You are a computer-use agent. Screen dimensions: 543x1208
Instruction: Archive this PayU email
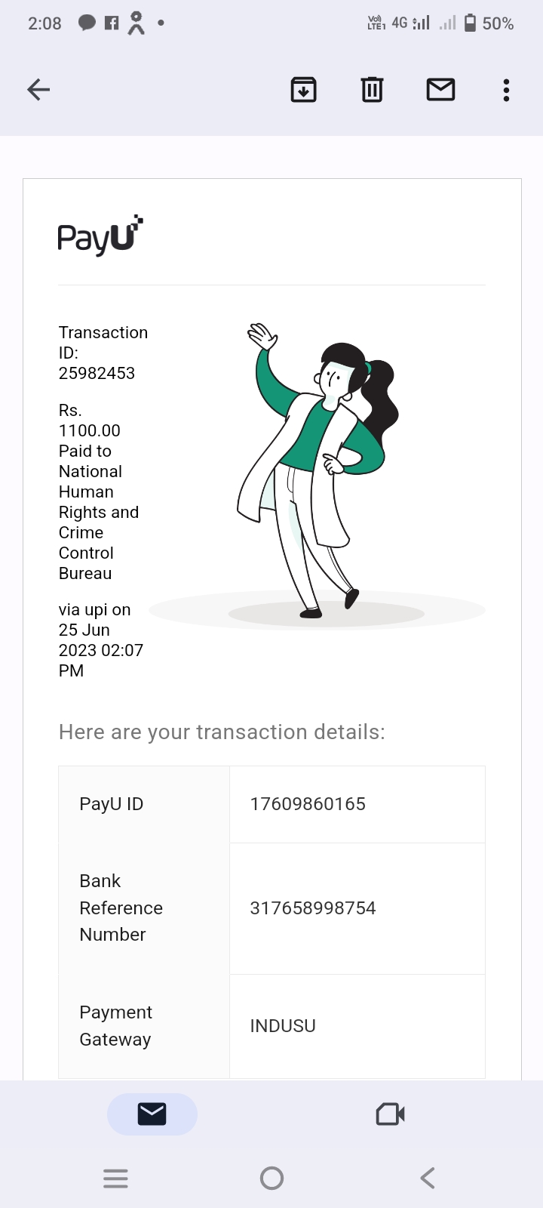(x=303, y=90)
